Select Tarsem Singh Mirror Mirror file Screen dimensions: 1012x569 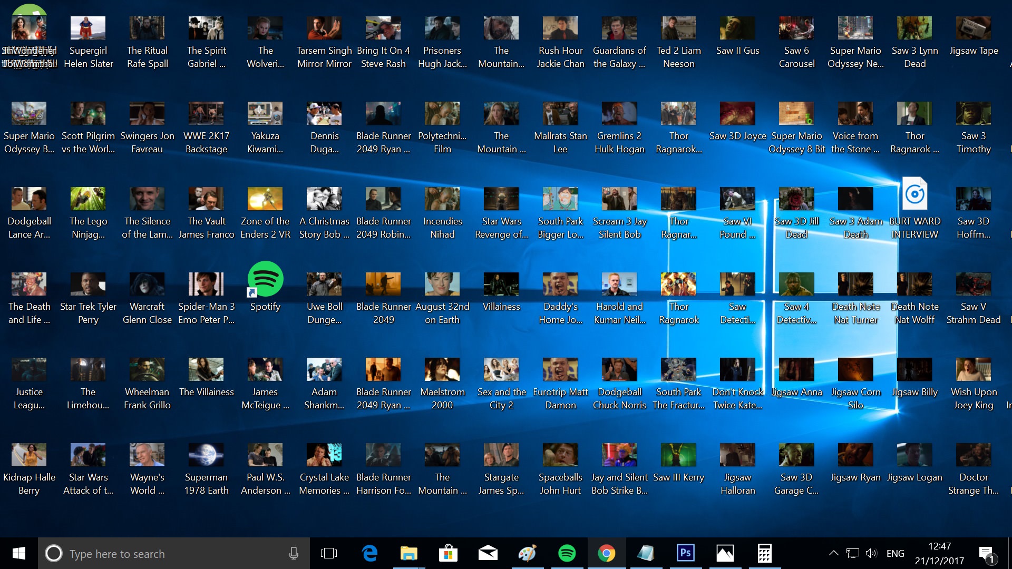(x=324, y=43)
